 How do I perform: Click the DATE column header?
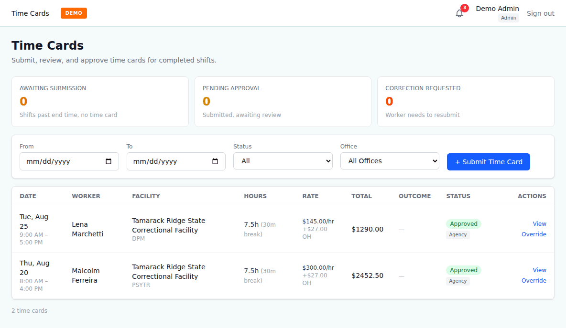tap(28, 196)
